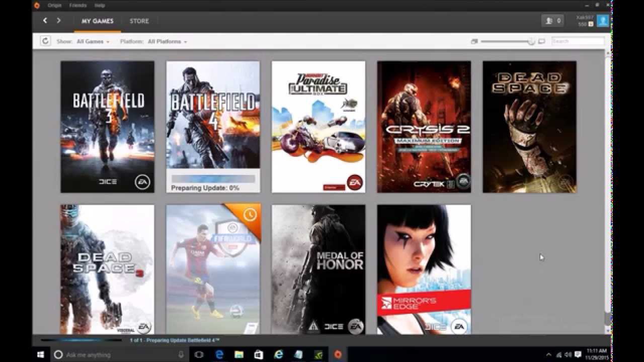Click the Nvidia taskbar icon
This screenshot has height=362, width=644.
tap(318, 354)
